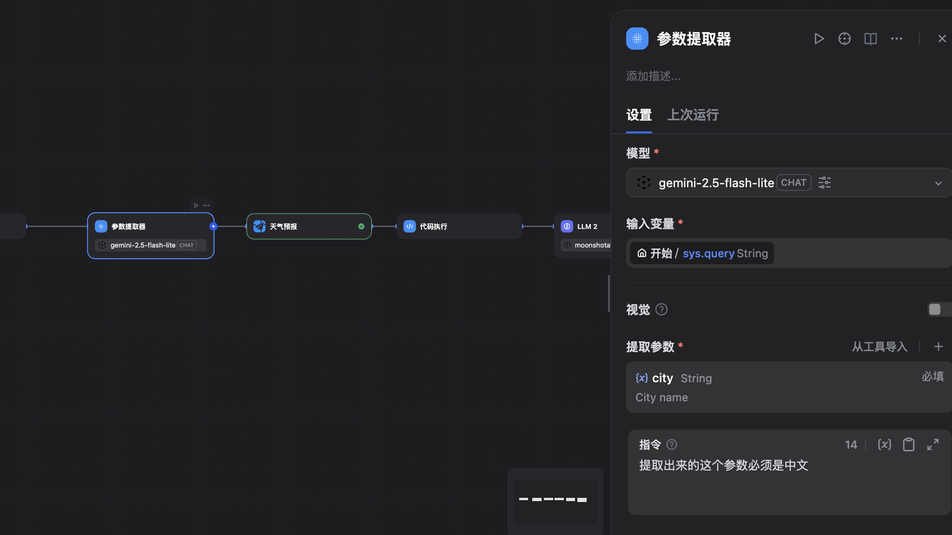Screen dimensions: 952x535
Task: Click the 参数提取器 node icon on canvas
Action: [x=101, y=226]
